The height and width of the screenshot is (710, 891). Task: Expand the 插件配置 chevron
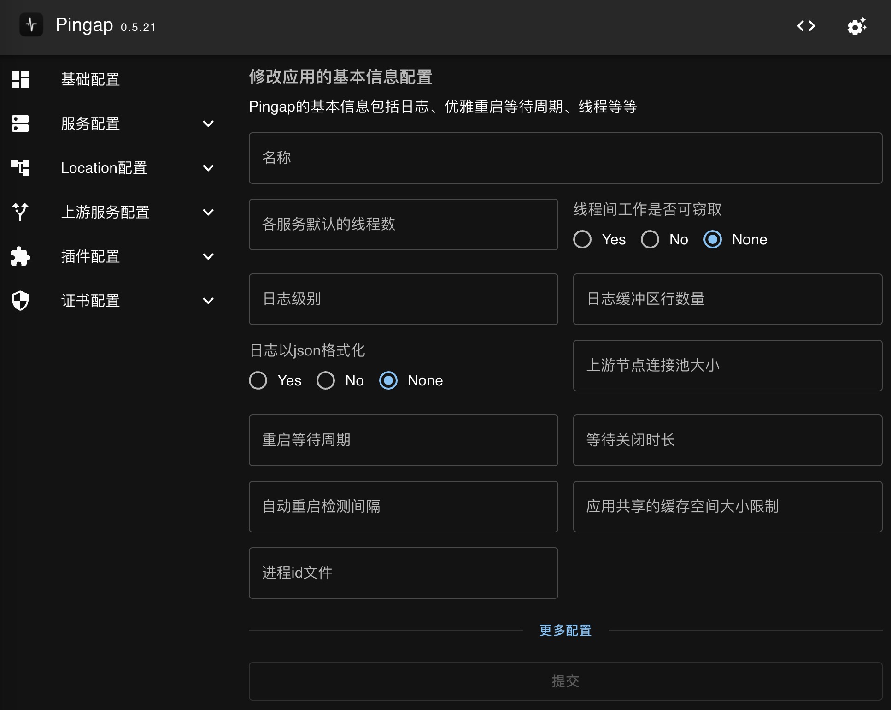(208, 256)
